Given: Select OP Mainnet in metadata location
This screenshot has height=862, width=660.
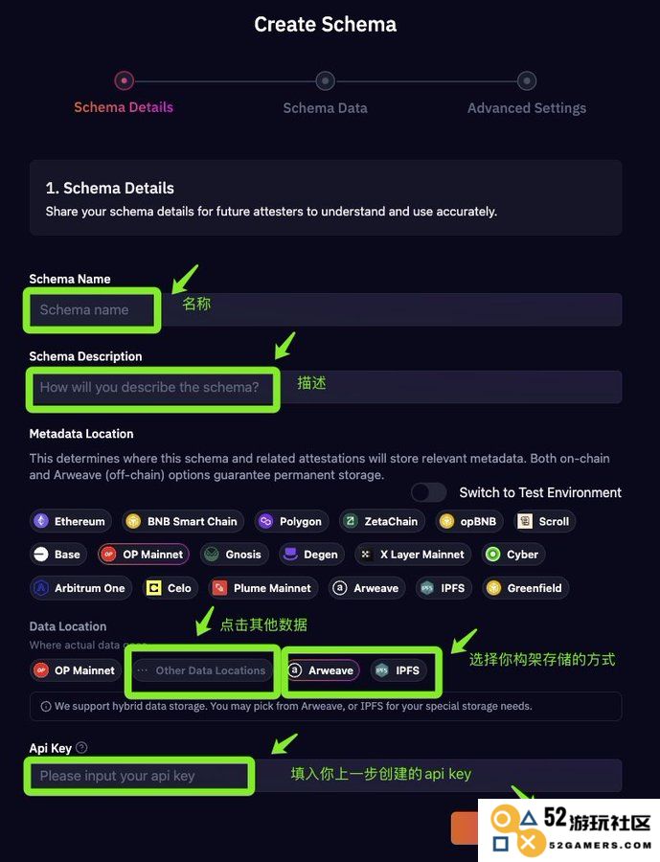Looking at the screenshot, I should pos(144,555).
